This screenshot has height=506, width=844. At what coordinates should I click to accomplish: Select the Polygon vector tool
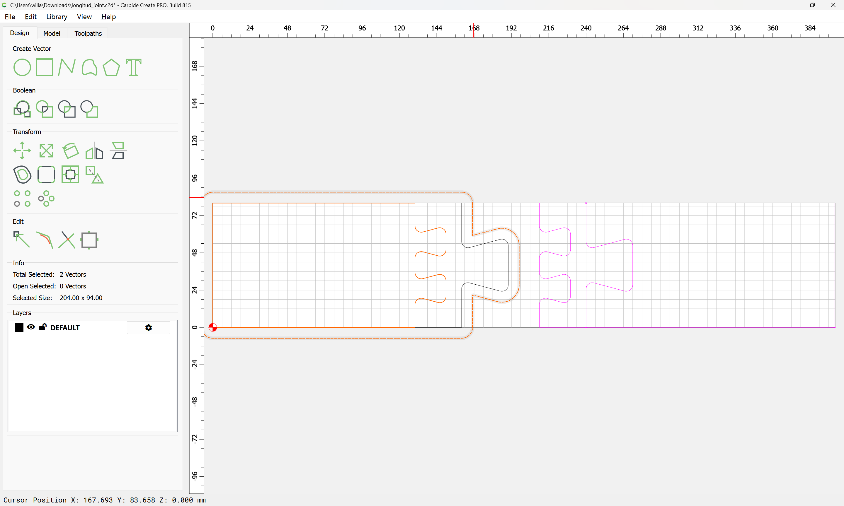(x=111, y=67)
